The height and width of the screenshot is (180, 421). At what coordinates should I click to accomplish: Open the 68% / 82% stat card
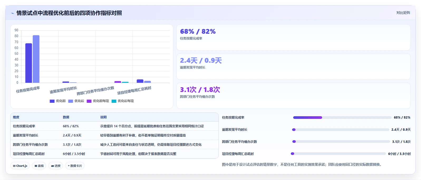(293, 37)
